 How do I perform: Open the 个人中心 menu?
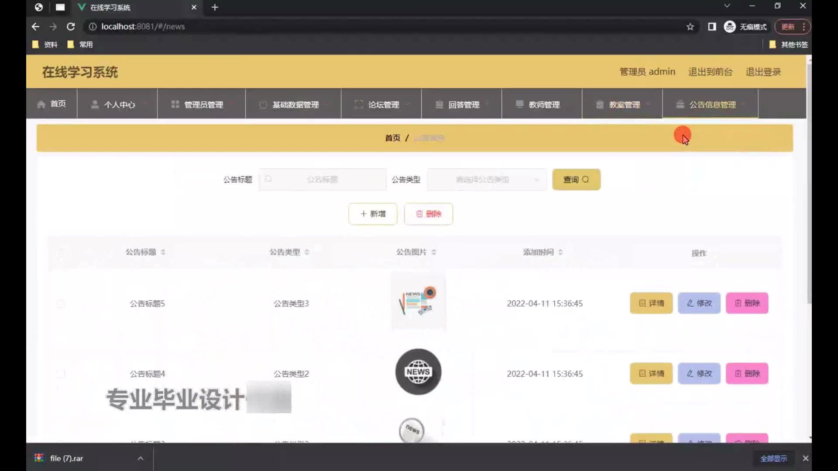coord(117,104)
